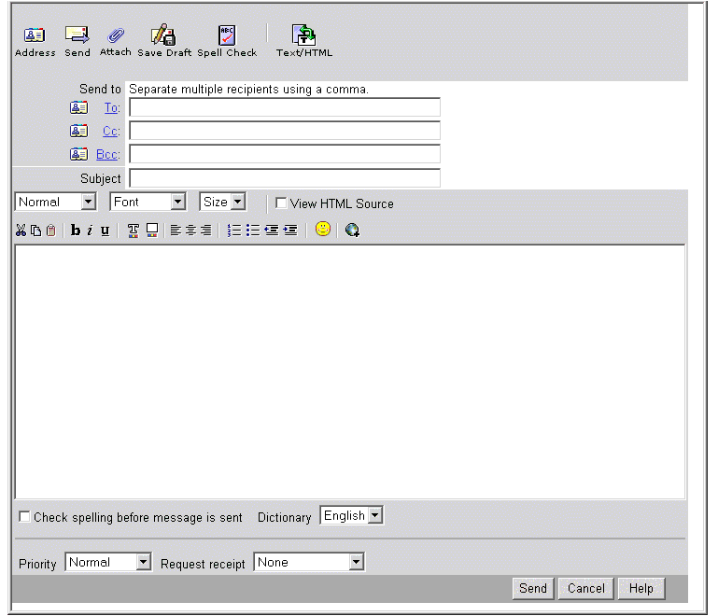This screenshot has width=718, height=616.
Task: Insert a smiley emoticon
Action: click(323, 229)
